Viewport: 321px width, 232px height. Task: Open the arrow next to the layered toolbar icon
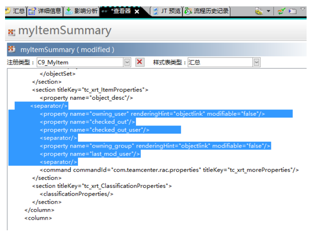click(268, 11)
